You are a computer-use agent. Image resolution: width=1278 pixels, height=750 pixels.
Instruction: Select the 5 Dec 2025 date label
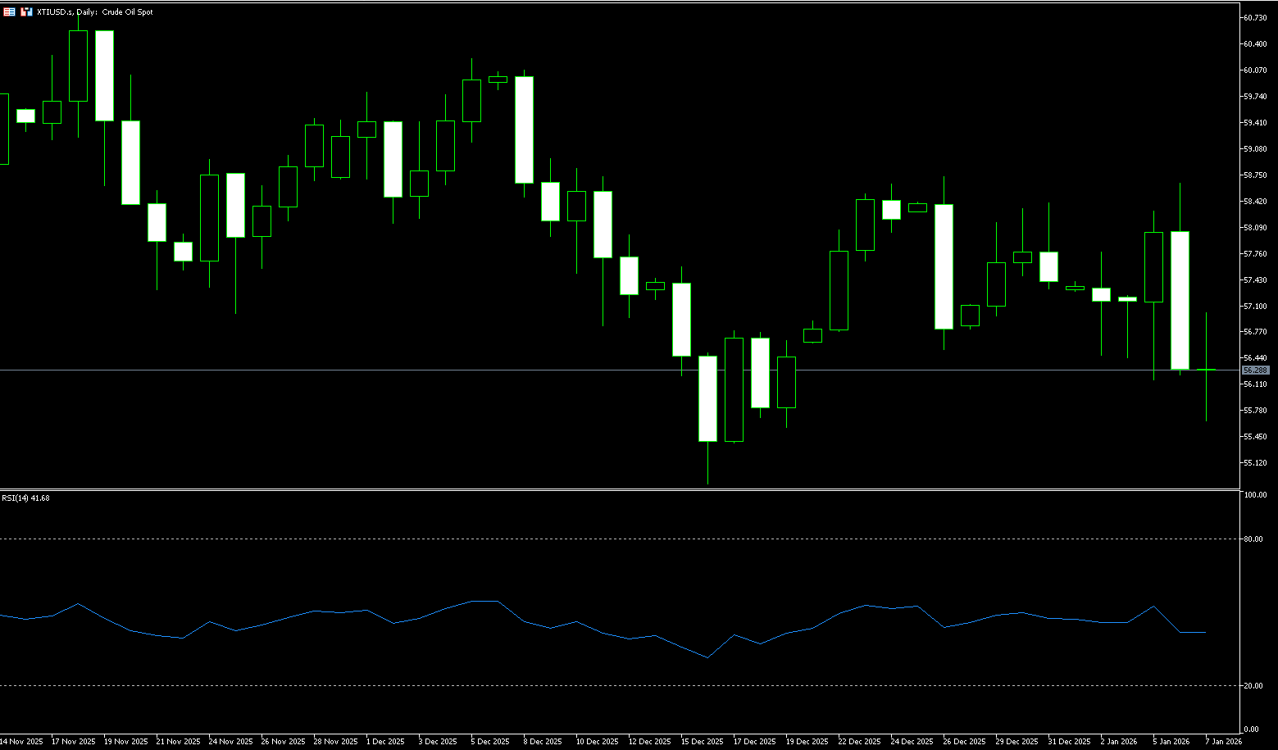[x=489, y=742]
